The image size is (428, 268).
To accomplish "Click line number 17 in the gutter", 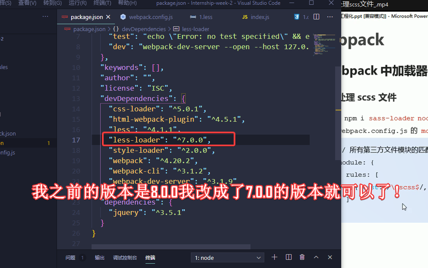I will (x=76, y=140).
